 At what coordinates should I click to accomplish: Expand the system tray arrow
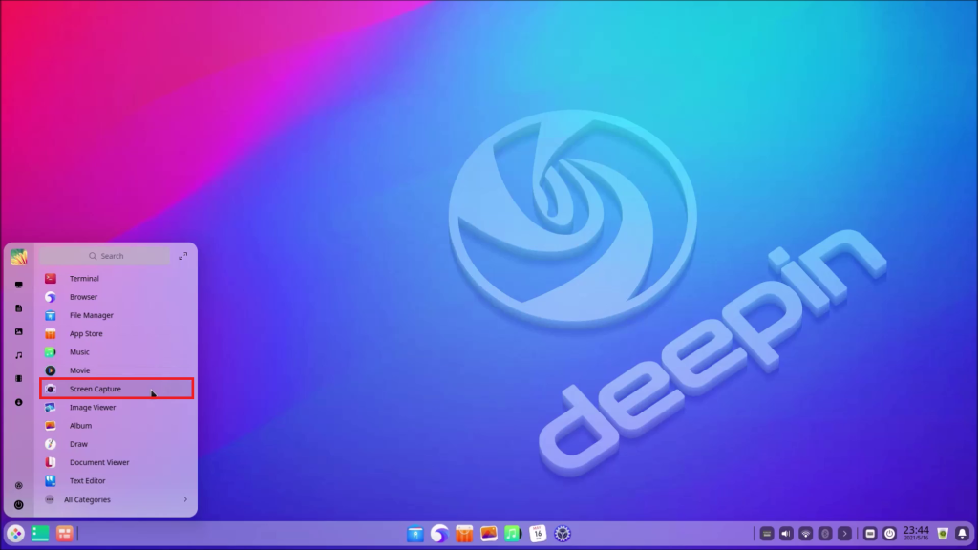(844, 534)
